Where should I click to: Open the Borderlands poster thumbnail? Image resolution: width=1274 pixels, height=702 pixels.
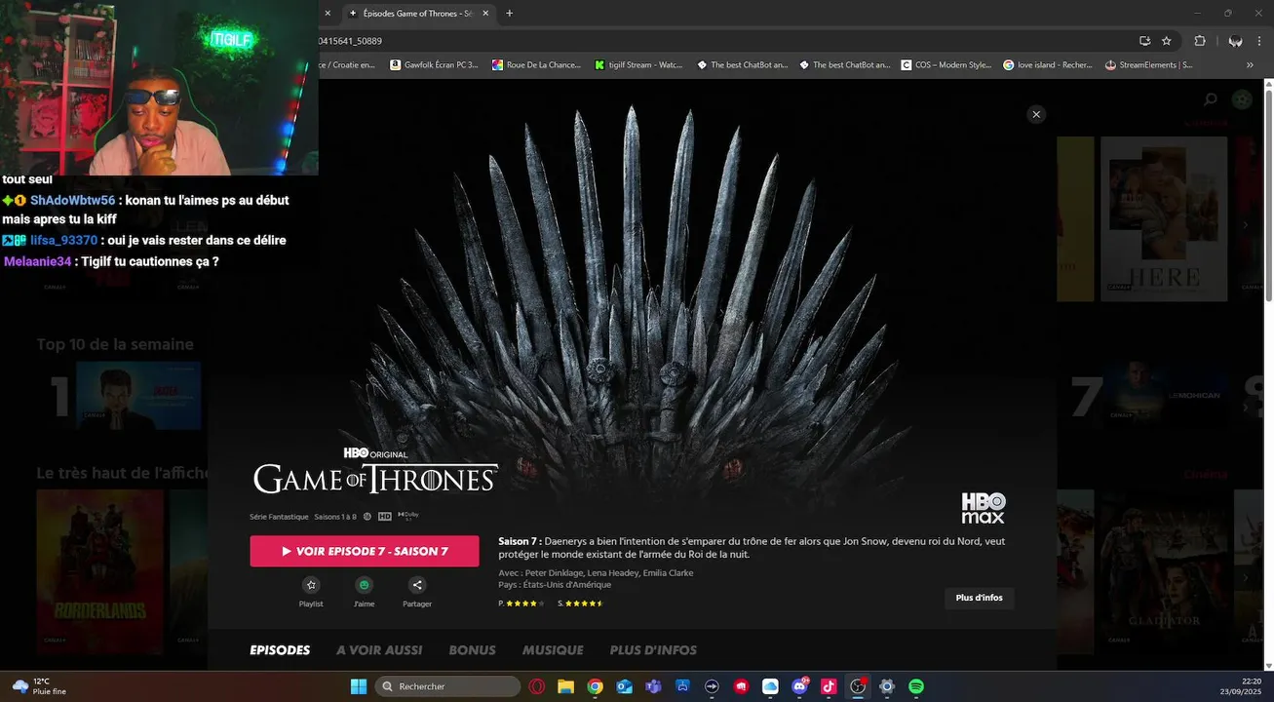click(99, 571)
